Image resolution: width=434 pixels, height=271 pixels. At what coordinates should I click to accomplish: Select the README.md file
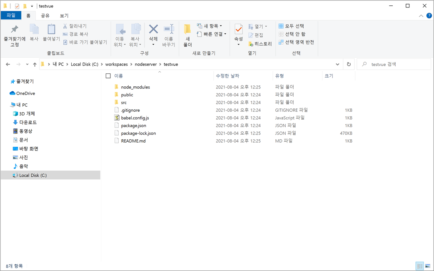coord(133,141)
